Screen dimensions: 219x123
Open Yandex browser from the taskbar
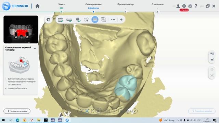tap(31, 120)
